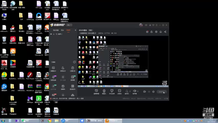
Task: Click the stream preview area
Action: 123,62
